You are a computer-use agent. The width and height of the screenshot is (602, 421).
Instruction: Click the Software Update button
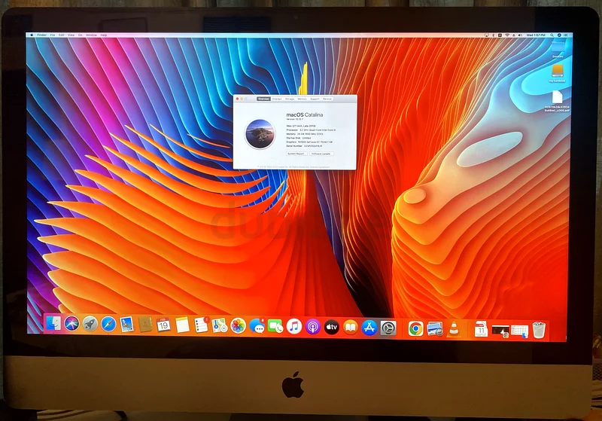pos(321,154)
